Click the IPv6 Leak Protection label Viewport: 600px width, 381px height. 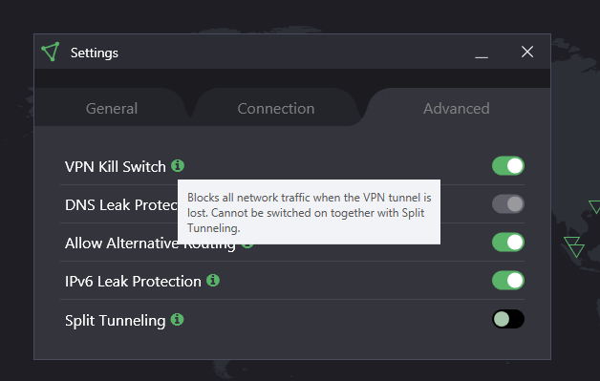[133, 281]
